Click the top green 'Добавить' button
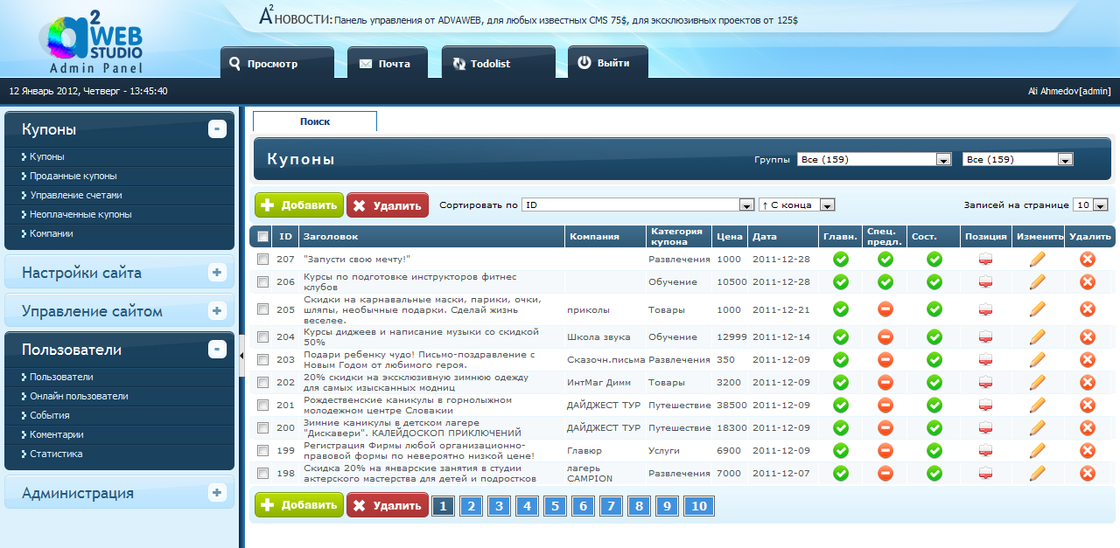 tap(299, 205)
